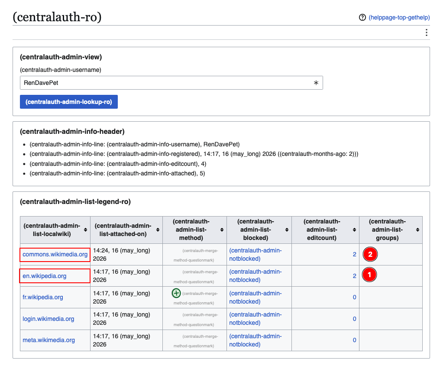
Task: Open edit count 0 for meta.wikimedia.org
Action: [354, 340]
